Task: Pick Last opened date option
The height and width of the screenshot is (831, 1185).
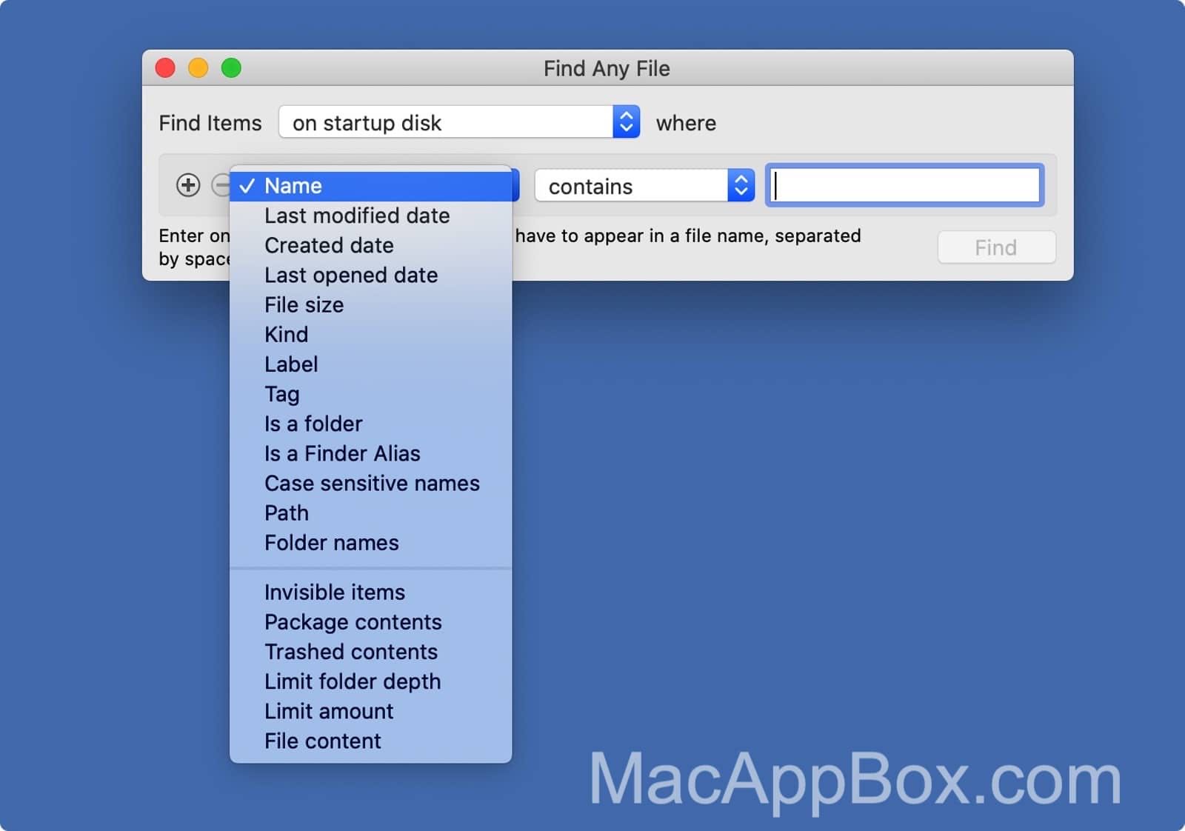Action: pos(370,275)
